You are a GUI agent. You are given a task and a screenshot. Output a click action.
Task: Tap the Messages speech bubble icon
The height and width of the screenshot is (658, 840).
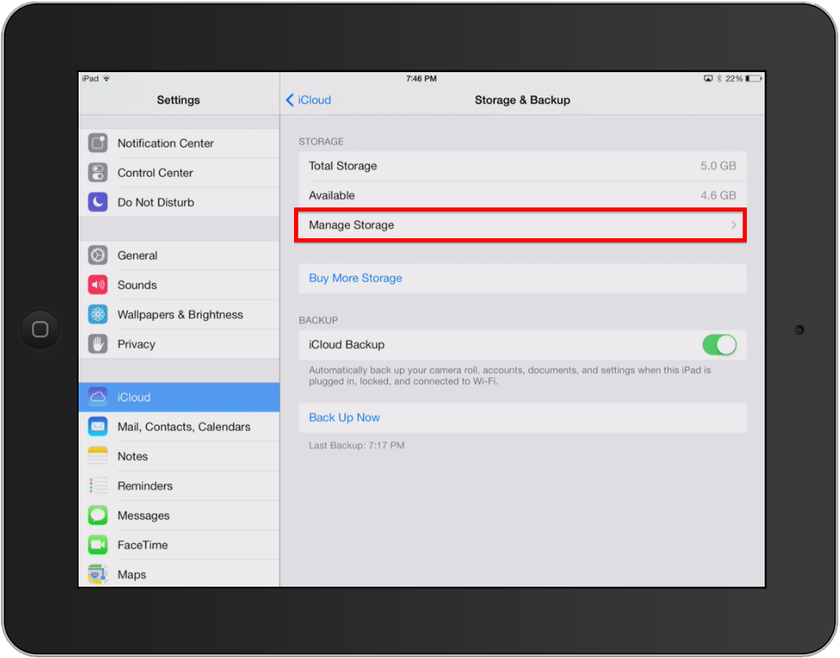point(97,515)
